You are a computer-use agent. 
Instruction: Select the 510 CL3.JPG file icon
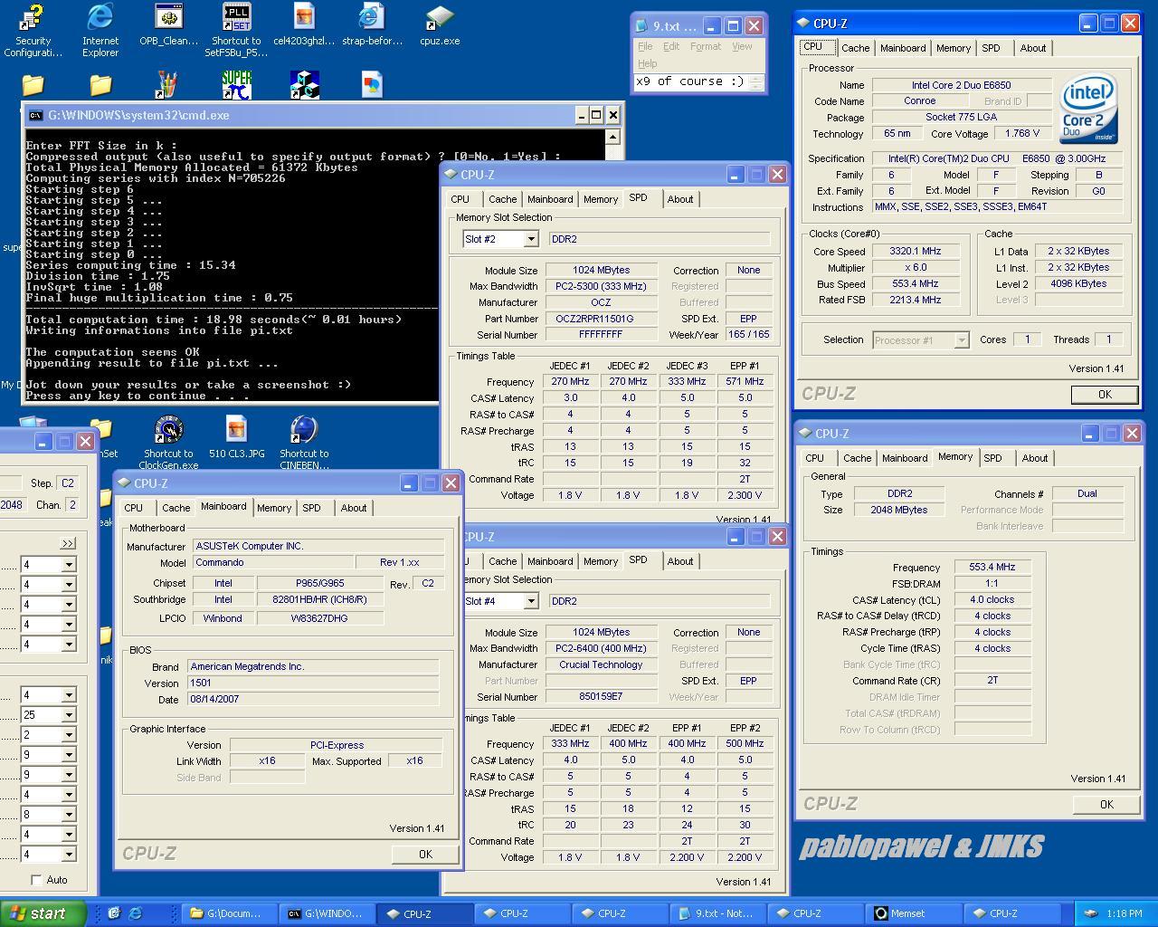click(x=236, y=438)
